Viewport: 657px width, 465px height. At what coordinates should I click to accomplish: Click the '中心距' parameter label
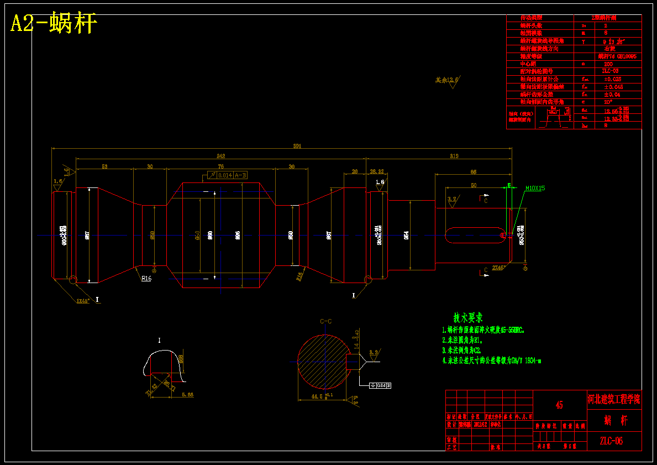pyautogui.click(x=528, y=64)
